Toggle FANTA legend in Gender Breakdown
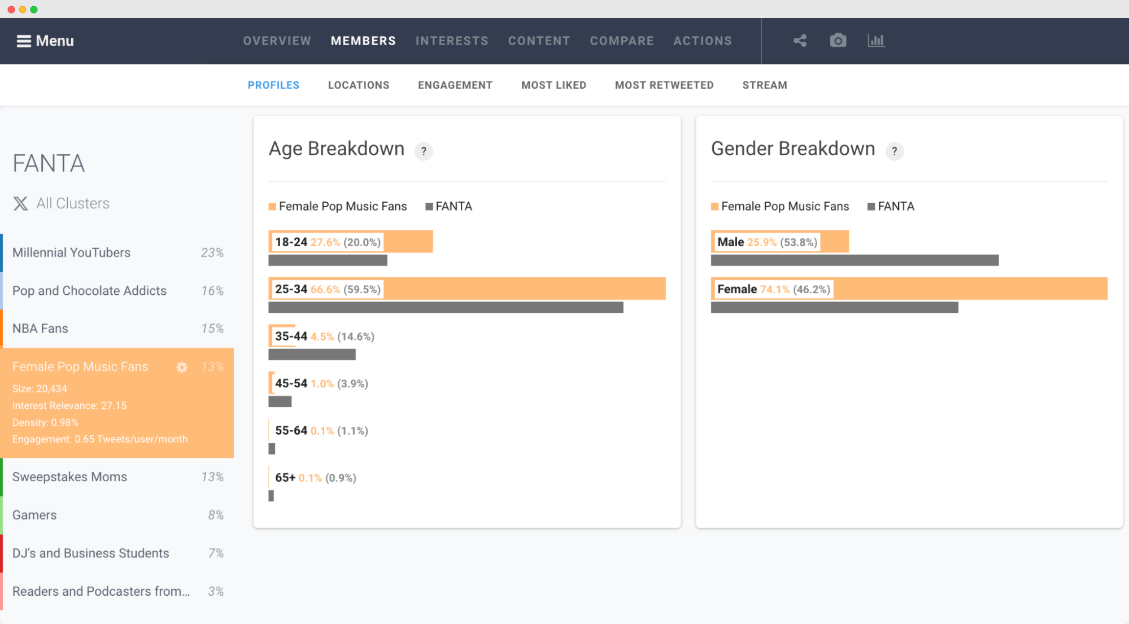This screenshot has height=624, width=1129. coord(891,207)
